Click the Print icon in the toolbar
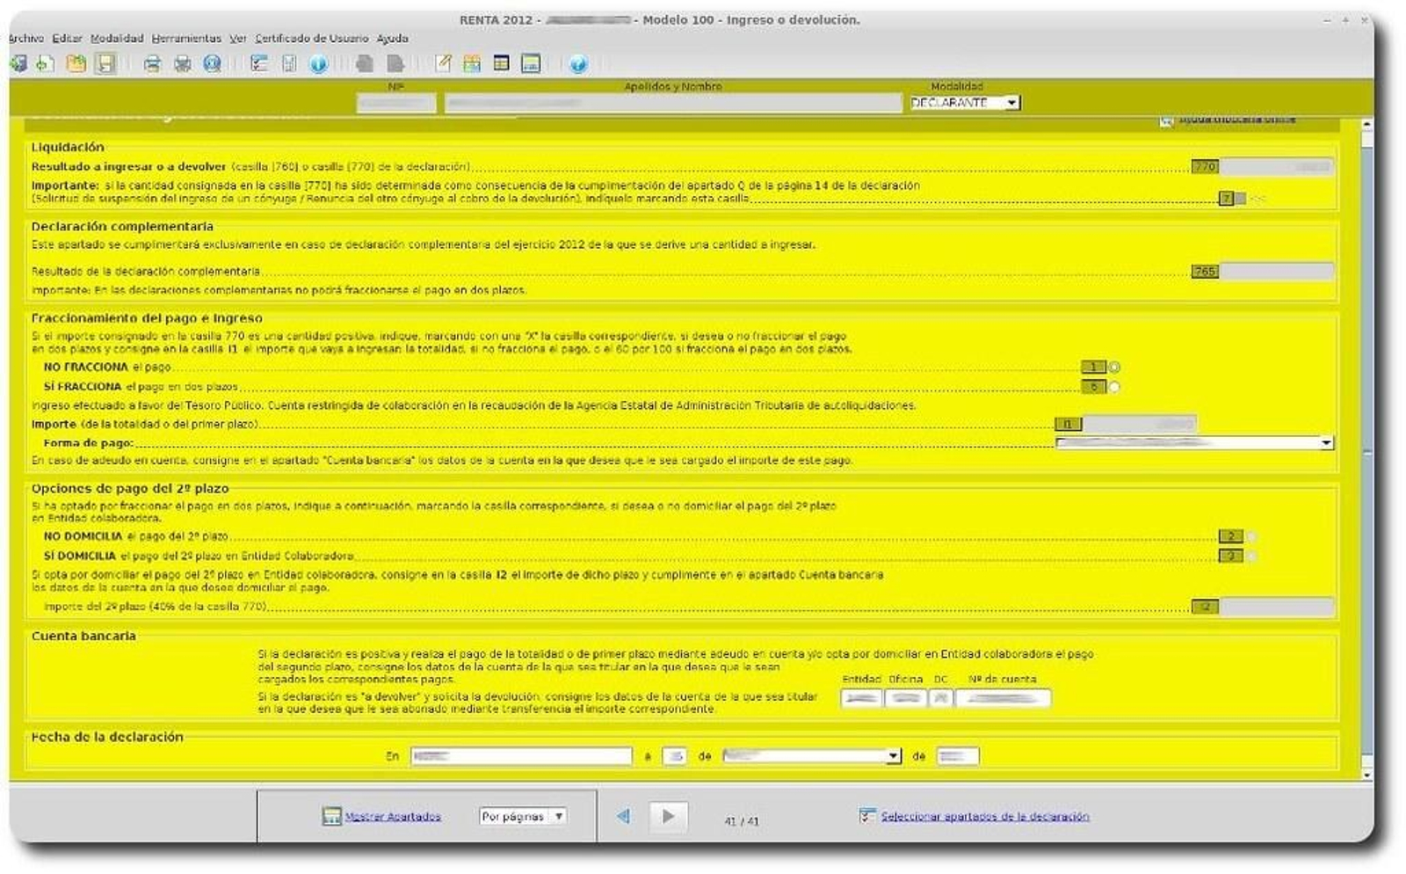 point(156,63)
